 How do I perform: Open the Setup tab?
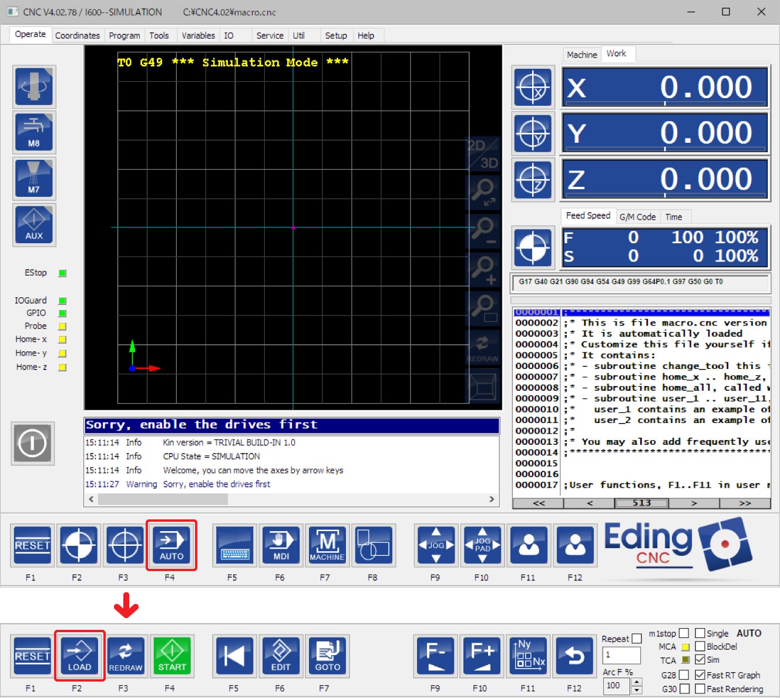click(x=336, y=35)
